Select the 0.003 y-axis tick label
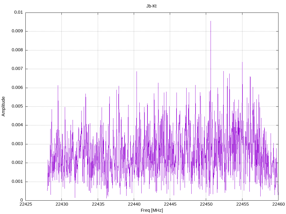The width and height of the screenshot is (286, 214). tap(17, 144)
